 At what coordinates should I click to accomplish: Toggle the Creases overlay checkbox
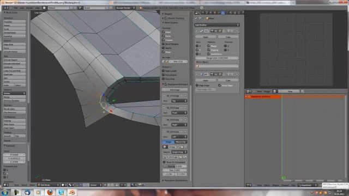click(x=164, y=40)
